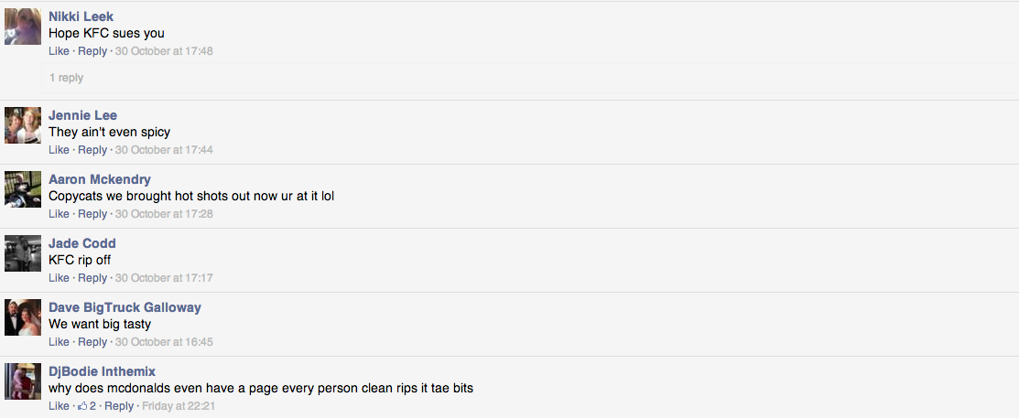Like Nikki Leek's KFC comment
The width and height of the screenshot is (1019, 418).
[59, 50]
